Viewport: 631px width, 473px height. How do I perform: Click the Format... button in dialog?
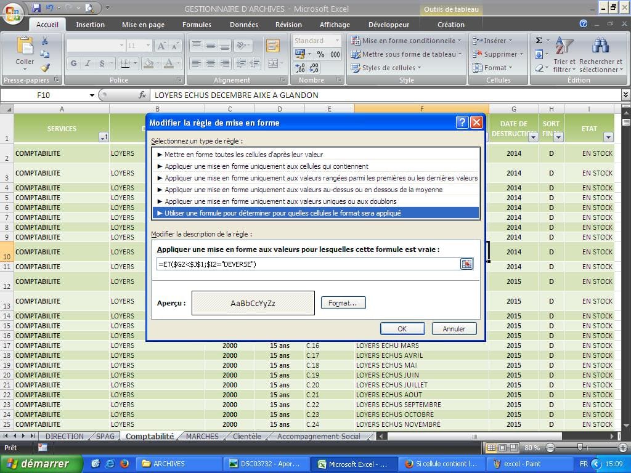point(343,303)
